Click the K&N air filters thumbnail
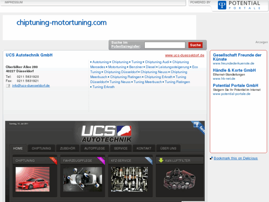The height and width of the screenshot is (202, 269). 179,179
